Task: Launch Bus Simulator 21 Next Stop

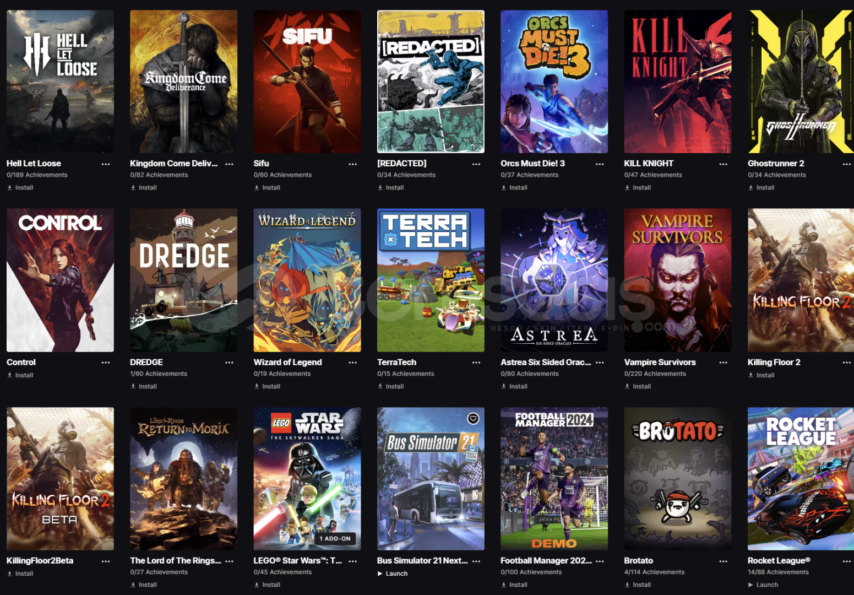Action: click(393, 574)
